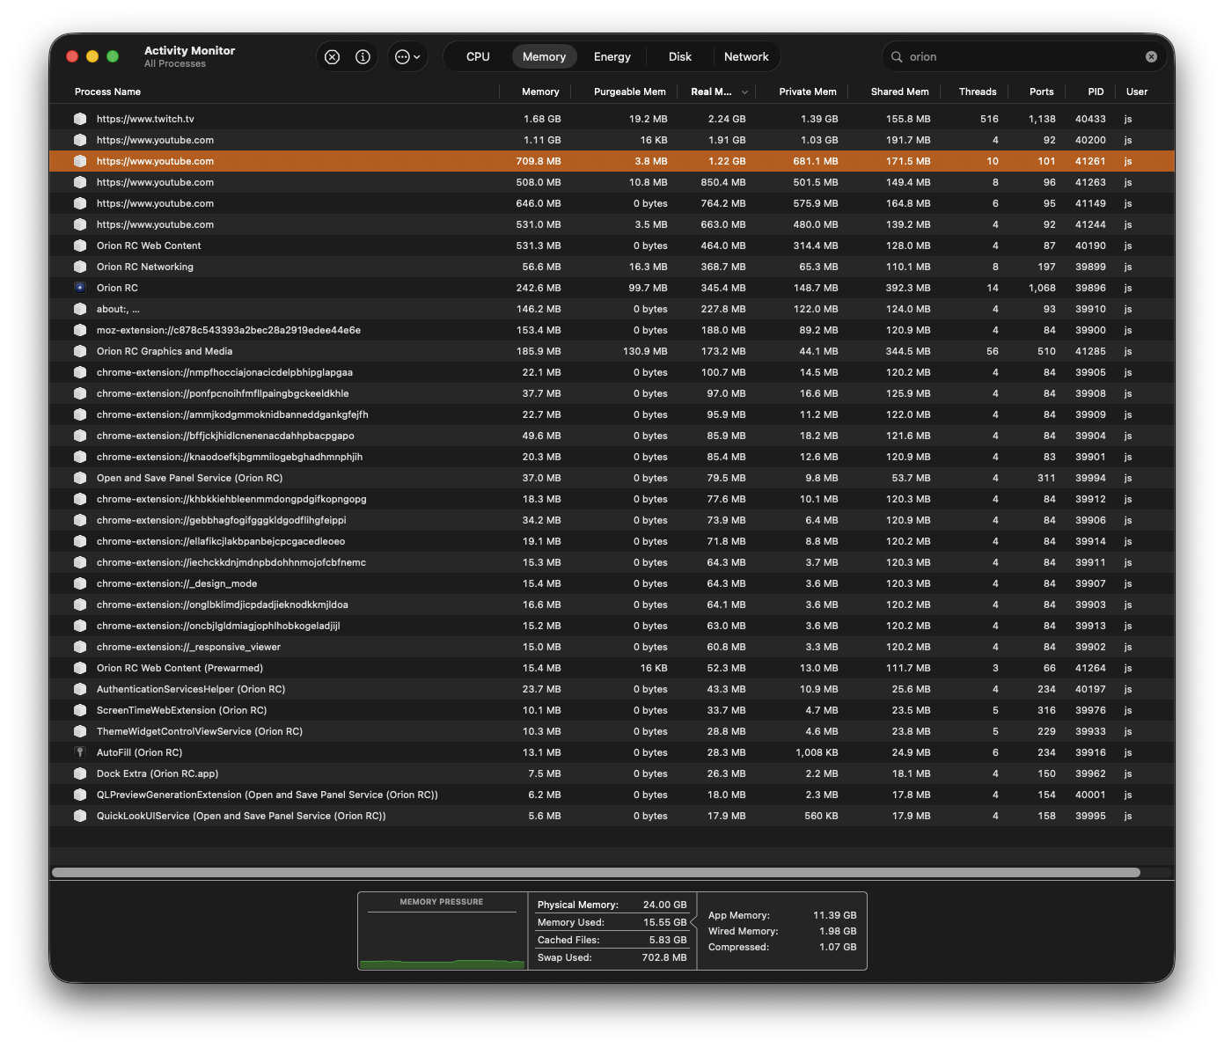
Task: Sort by Ports column header
Action: pos(1041,92)
